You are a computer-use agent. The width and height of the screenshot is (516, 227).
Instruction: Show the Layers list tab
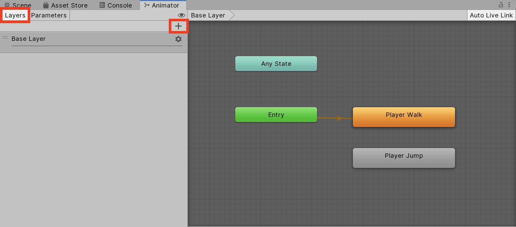15,15
